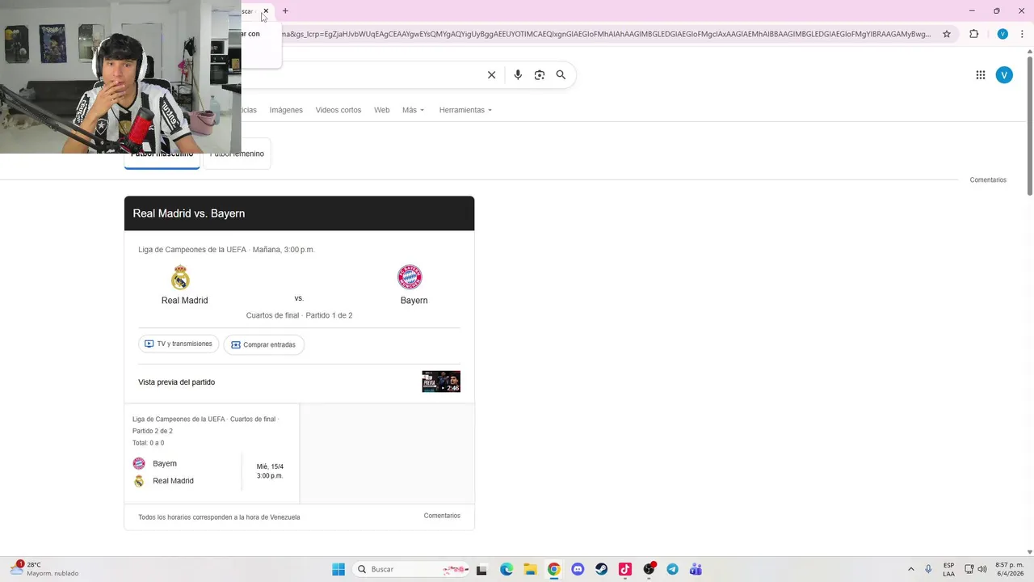Select Real Madrid in second leg match
1034x582 pixels.
163,481
